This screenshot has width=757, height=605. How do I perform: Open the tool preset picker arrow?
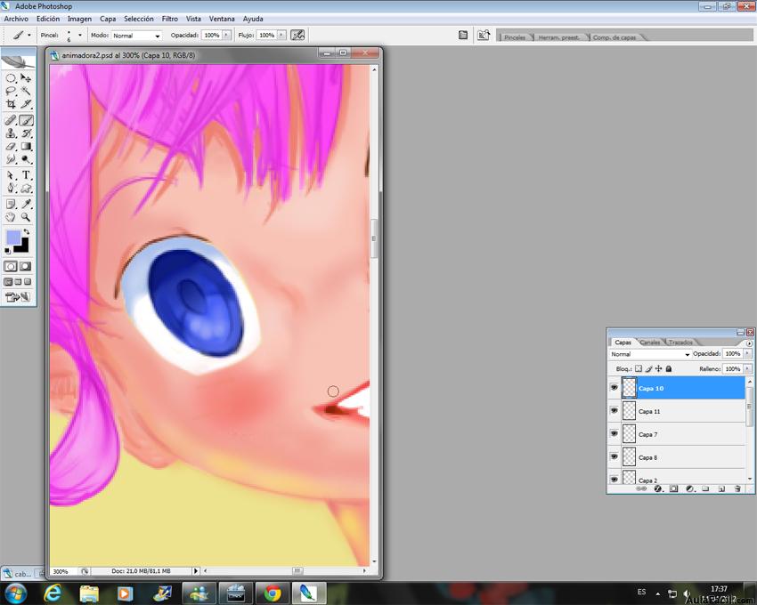point(29,36)
